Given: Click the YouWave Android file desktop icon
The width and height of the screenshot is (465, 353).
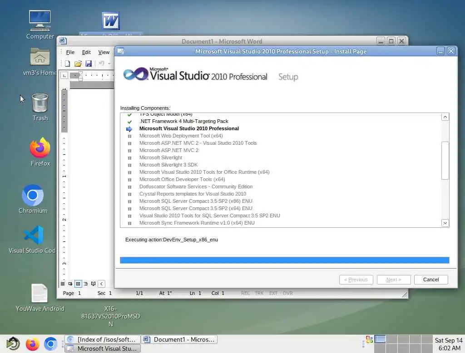Looking at the screenshot, I should click(x=40, y=298).
